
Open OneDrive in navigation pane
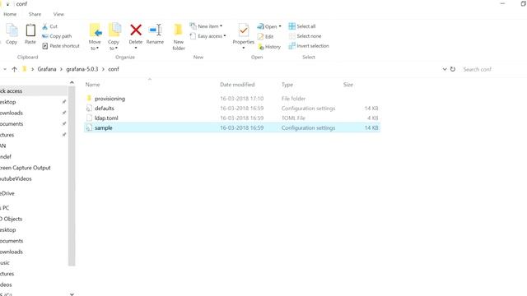pos(7,193)
